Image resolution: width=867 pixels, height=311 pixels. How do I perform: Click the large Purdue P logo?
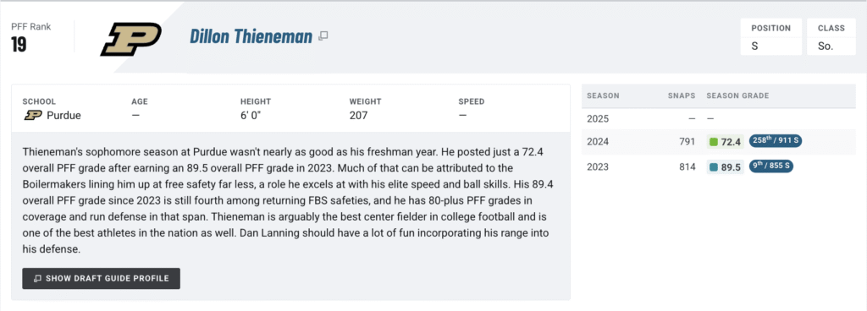[130, 39]
